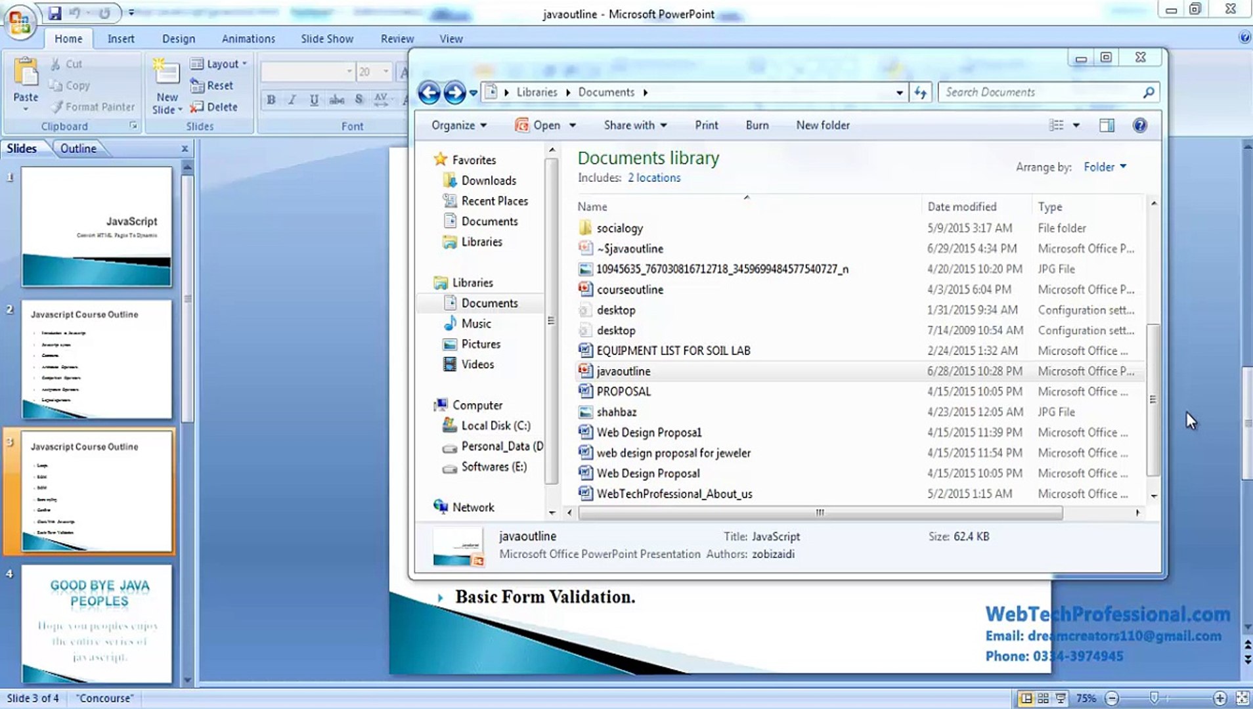Image resolution: width=1253 pixels, height=709 pixels.
Task: Click the Copy icon in Clipboard group
Action: point(56,85)
